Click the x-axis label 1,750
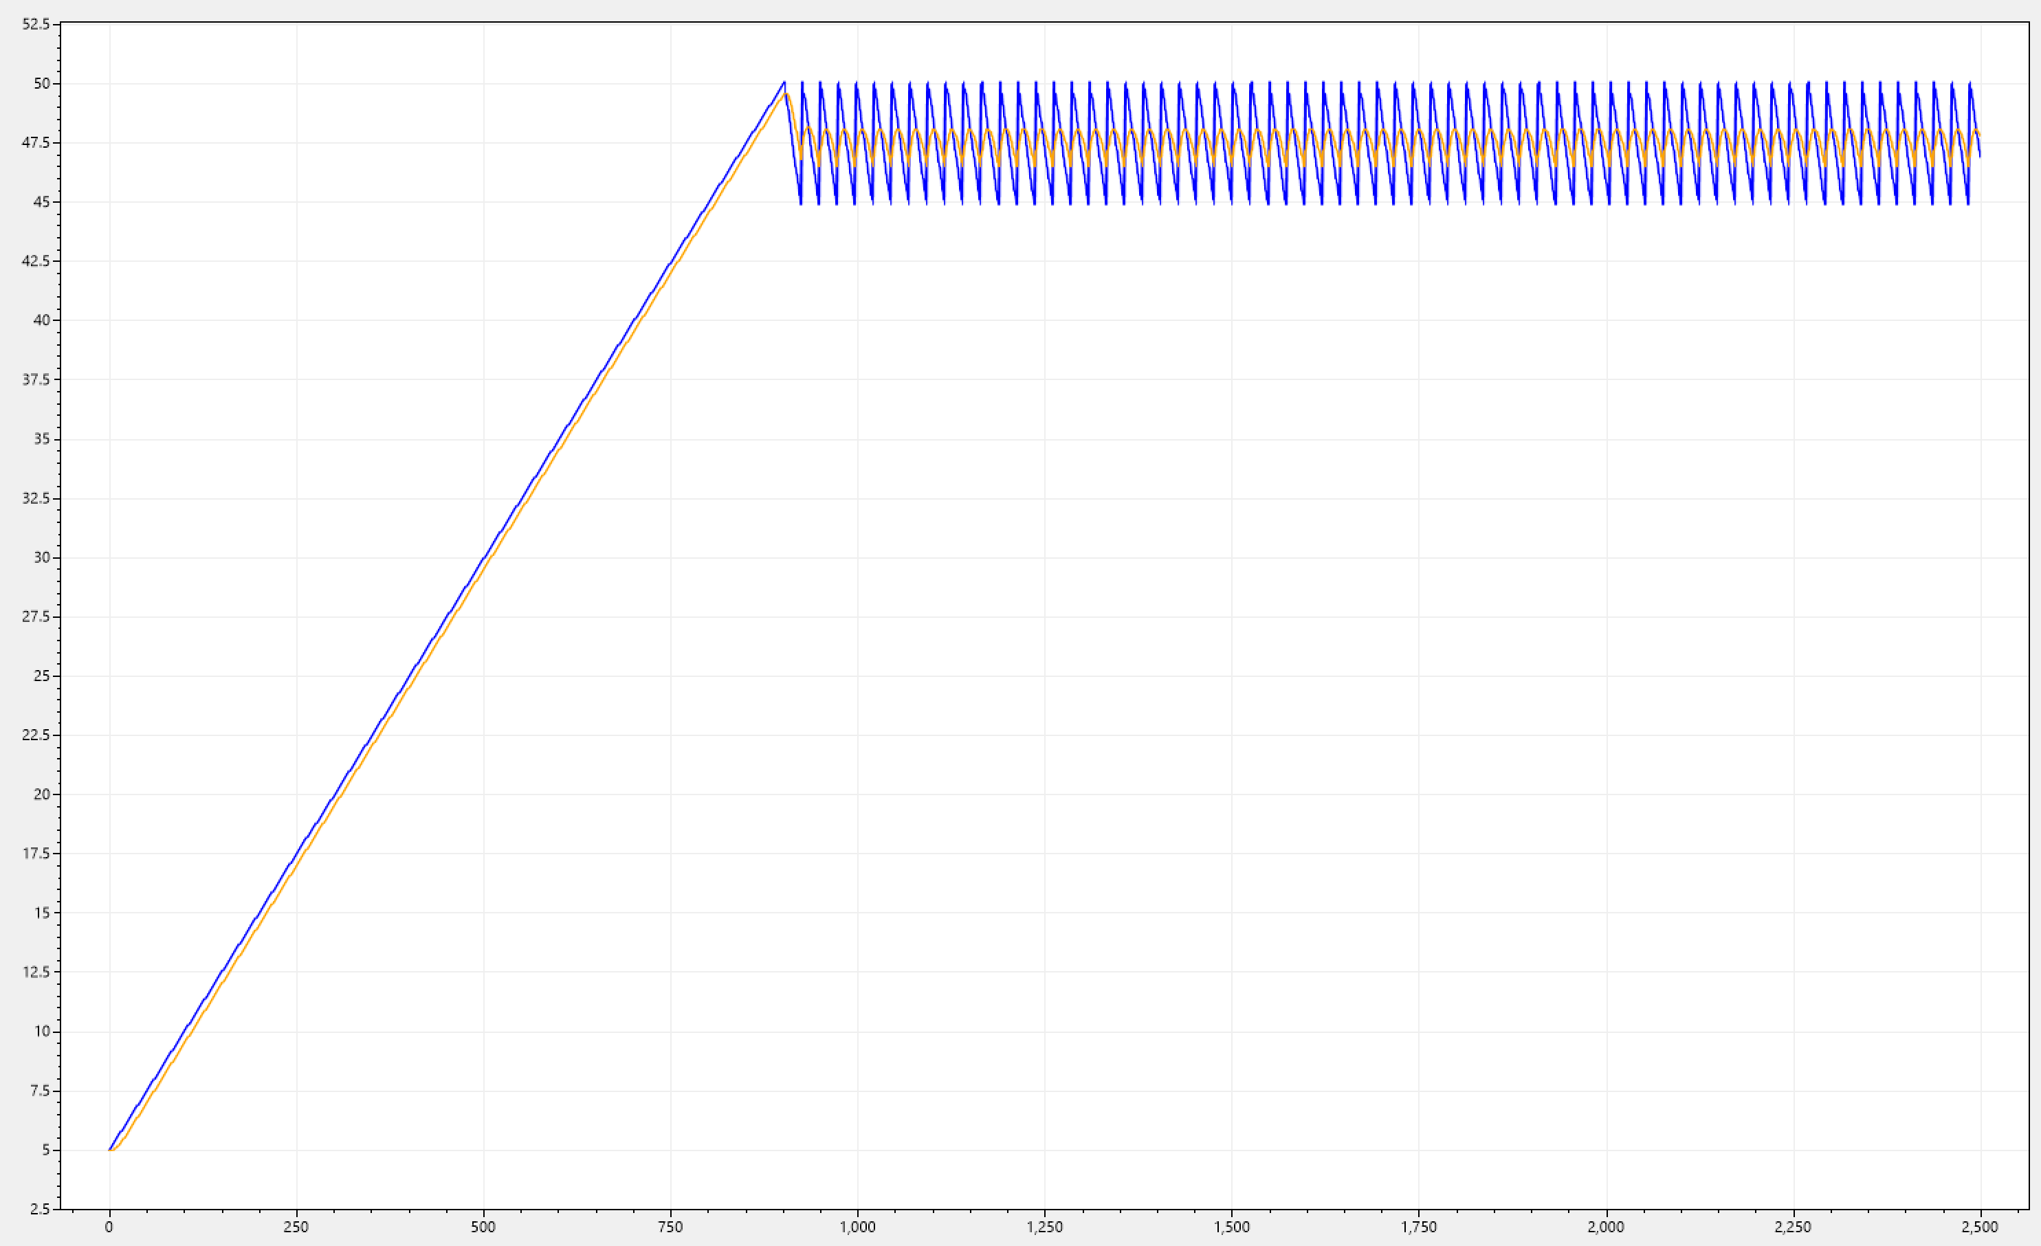 pyautogui.click(x=1419, y=1227)
